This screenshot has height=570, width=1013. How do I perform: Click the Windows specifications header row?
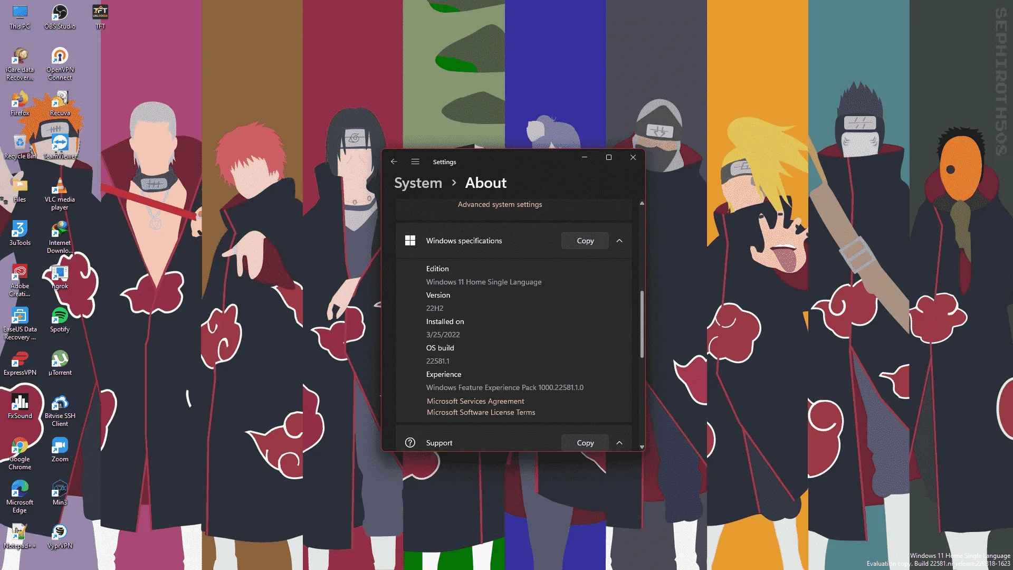pyautogui.click(x=513, y=241)
